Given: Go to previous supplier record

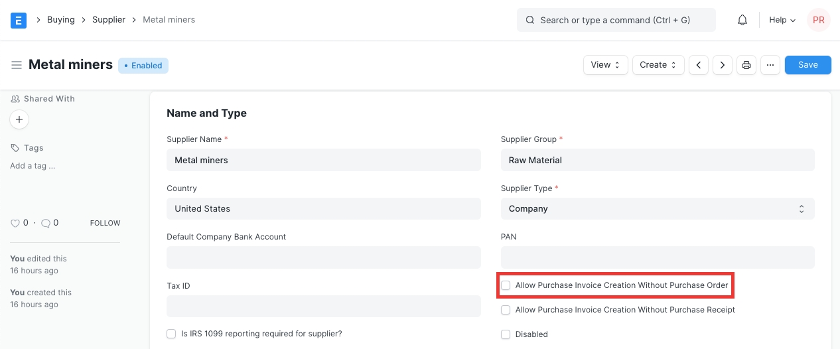Looking at the screenshot, I should click(x=699, y=65).
